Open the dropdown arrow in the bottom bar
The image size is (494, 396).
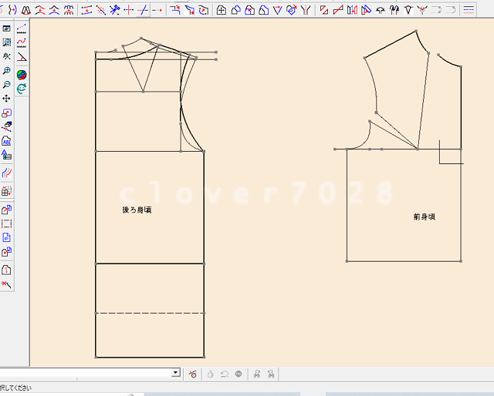pyautogui.click(x=176, y=373)
